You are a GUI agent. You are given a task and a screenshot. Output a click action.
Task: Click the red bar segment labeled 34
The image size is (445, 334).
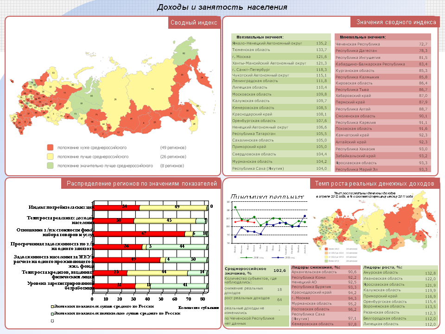click(117, 208)
